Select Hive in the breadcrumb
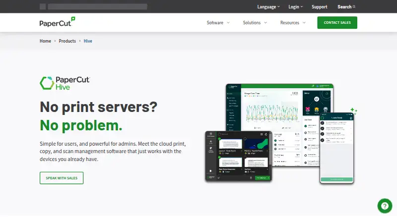The height and width of the screenshot is (218, 397). click(88, 41)
